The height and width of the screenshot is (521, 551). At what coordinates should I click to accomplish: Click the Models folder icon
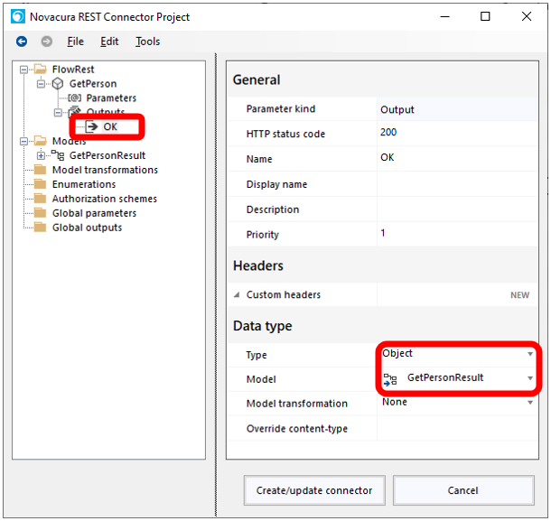coord(41,141)
